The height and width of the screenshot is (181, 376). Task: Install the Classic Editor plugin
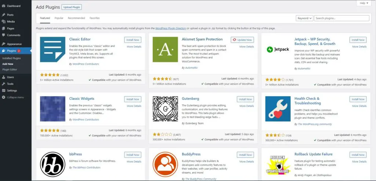pos(133,40)
